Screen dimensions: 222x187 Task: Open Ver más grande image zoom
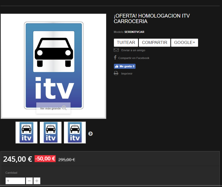53,108
